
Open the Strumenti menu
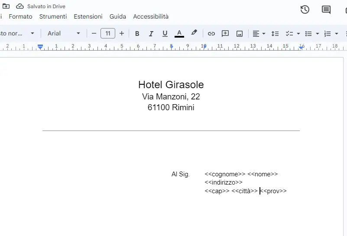(x=53, y=16)
